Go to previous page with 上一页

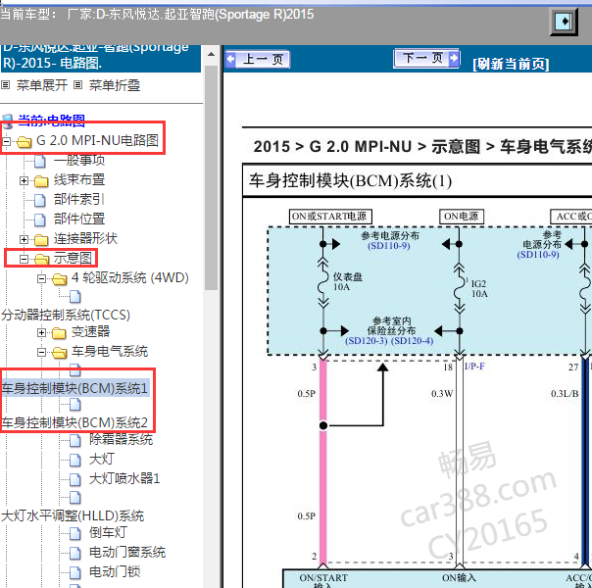pyautogui.click(x=258, y=59)
